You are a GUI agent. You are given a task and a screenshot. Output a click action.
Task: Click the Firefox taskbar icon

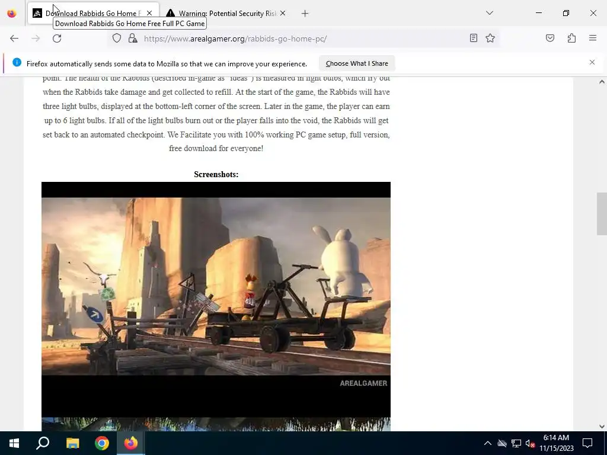pyautogui.click(x=131, y=443)
